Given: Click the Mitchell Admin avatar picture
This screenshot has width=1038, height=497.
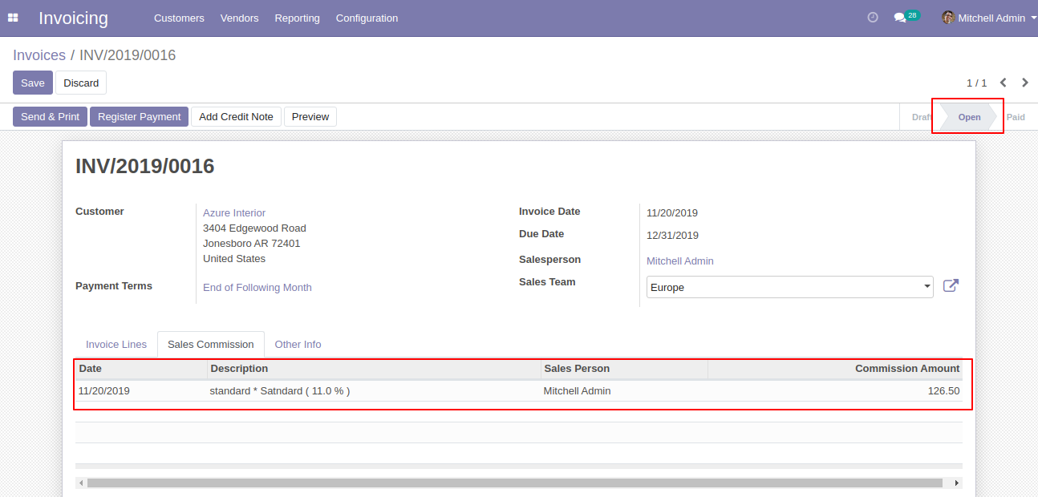Looking at the screenshot, I should (948, 18).
